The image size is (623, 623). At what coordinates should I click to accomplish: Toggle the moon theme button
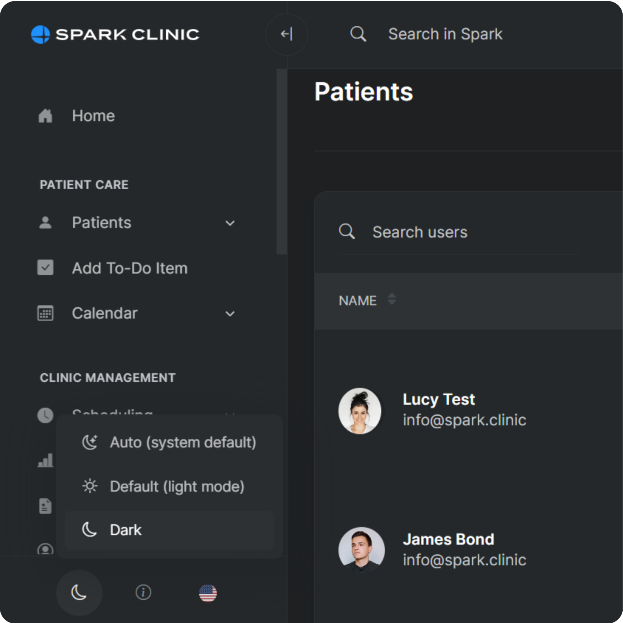point(79,592)
